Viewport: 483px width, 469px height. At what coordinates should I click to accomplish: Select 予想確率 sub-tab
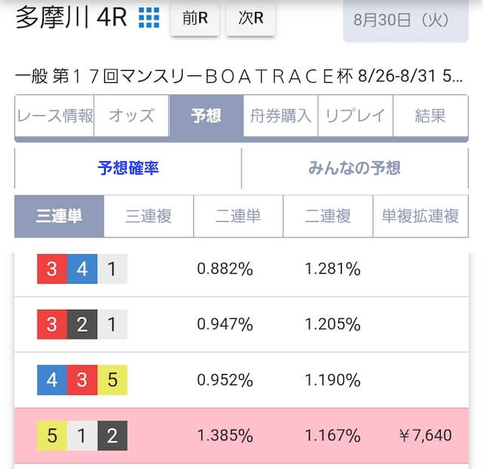128,168
